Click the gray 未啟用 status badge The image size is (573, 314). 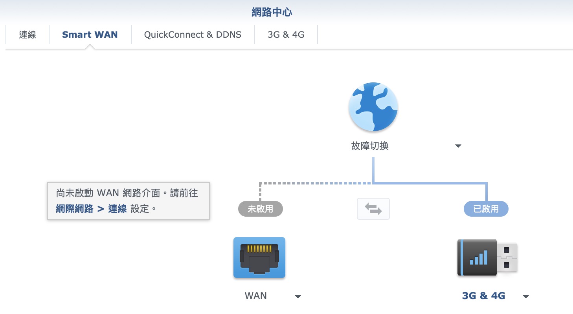260,209
